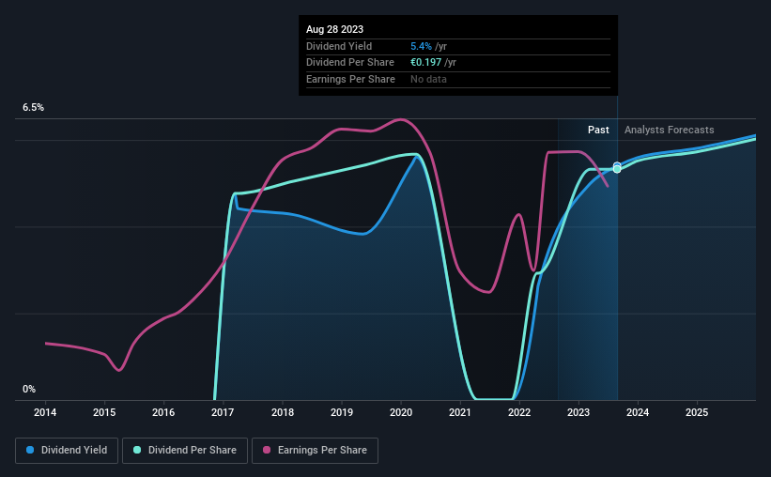
Task: Click the teal data point marker at Aug 2023
Action: coord(617,169)
